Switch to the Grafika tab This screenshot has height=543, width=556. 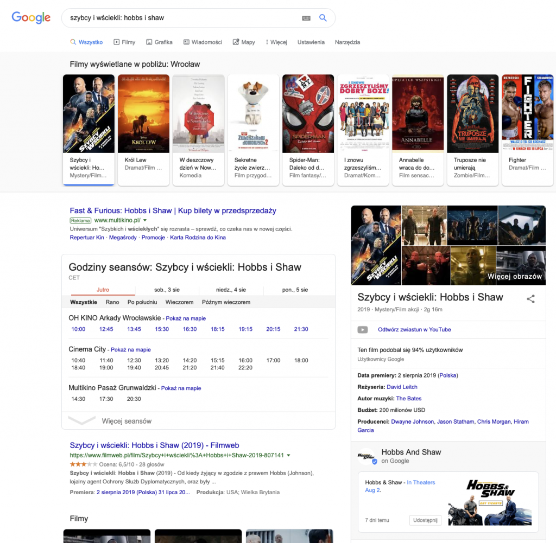[x=159, y=42]
